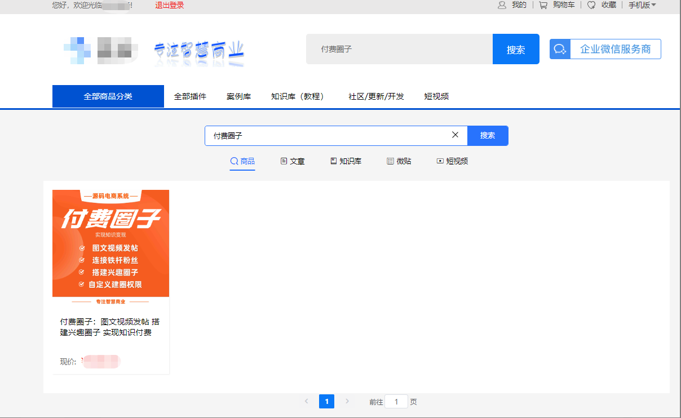The width and height of the screenshot is (681, 418).
Task: Open the shopping cart icon
Action: (543, 5)
